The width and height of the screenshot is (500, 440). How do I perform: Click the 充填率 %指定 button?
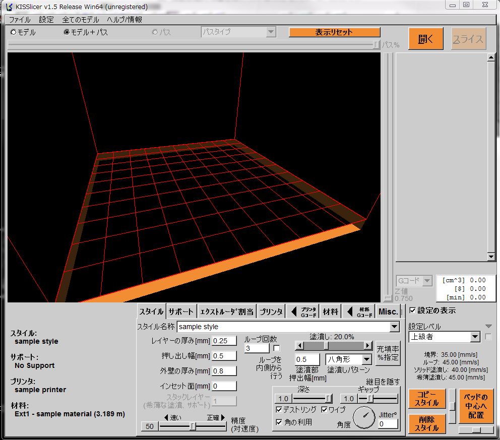[388, 353]
